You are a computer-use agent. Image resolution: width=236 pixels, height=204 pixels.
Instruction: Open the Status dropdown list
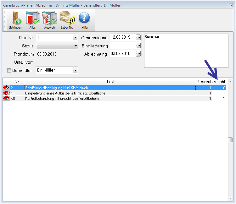[76, 46]
